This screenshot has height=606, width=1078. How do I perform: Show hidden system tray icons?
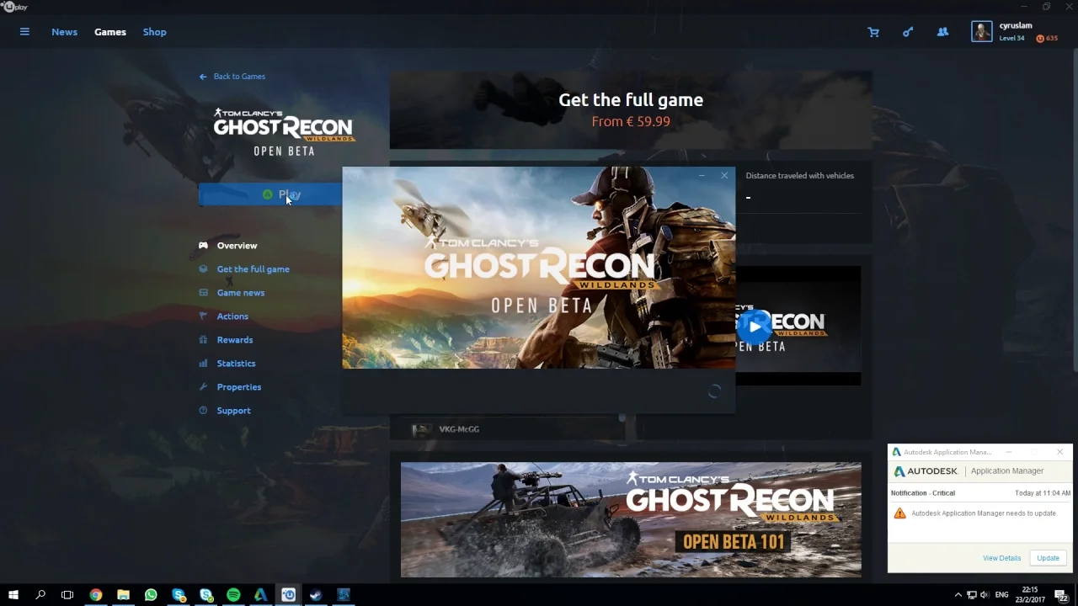pos(958,595)
